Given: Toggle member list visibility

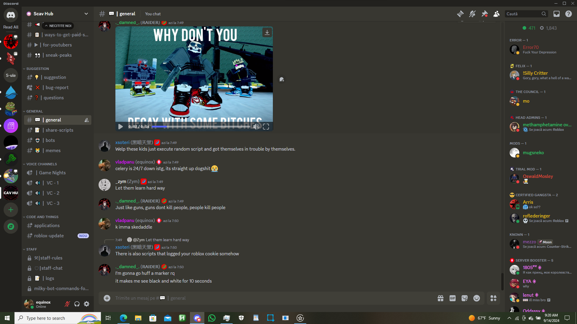Looking at the screenshot, I should 496,14.
